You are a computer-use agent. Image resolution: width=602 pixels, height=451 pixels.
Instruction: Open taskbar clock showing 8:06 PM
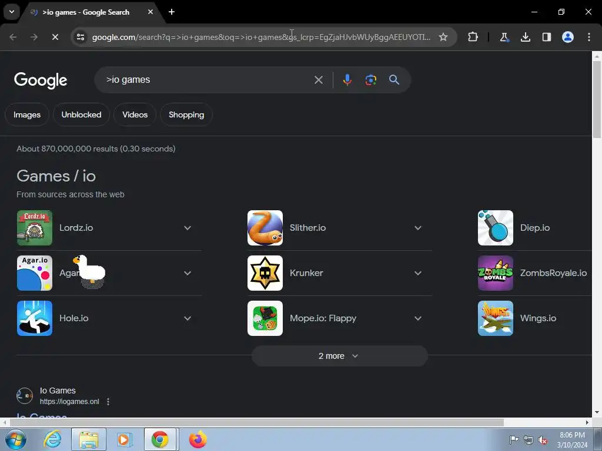click(572, 440)
